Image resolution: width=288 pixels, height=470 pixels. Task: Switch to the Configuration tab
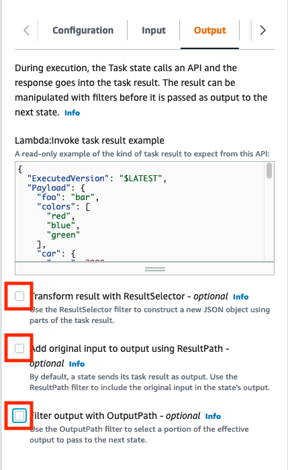tap(83, 30)
